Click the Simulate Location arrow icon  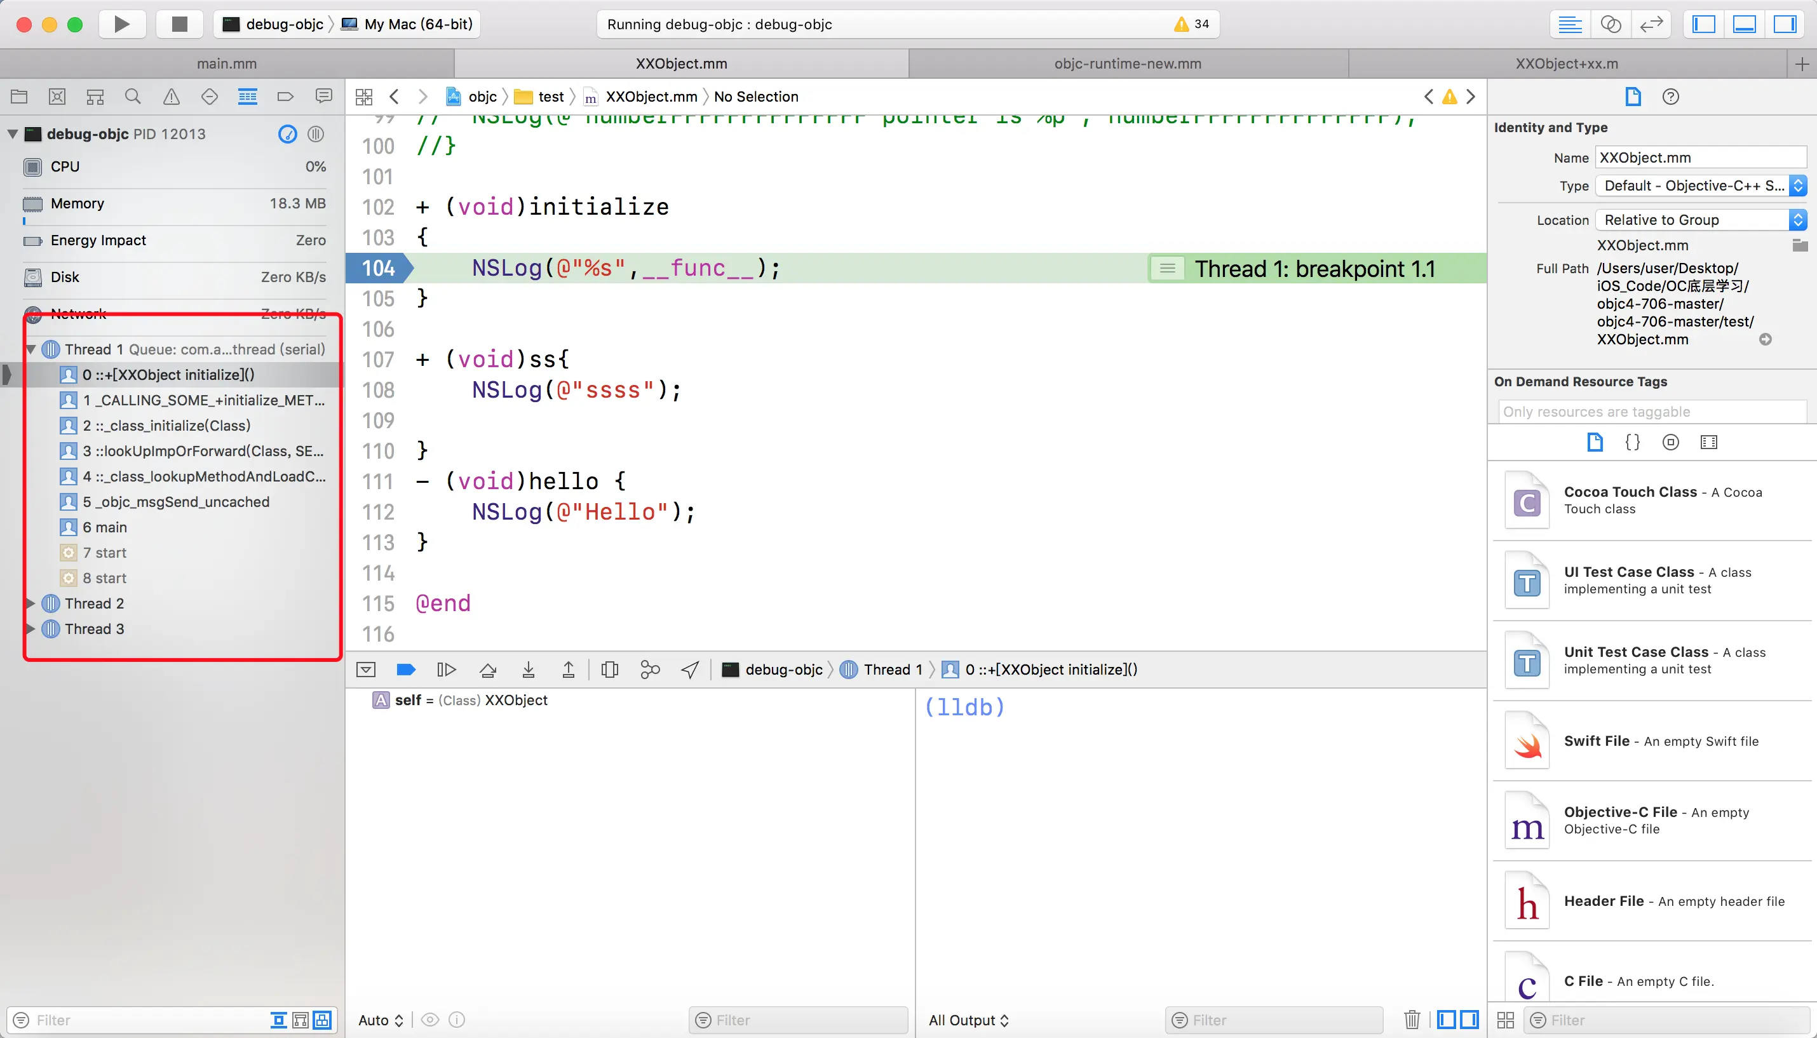pyautogui.click(x=690, y=670)
